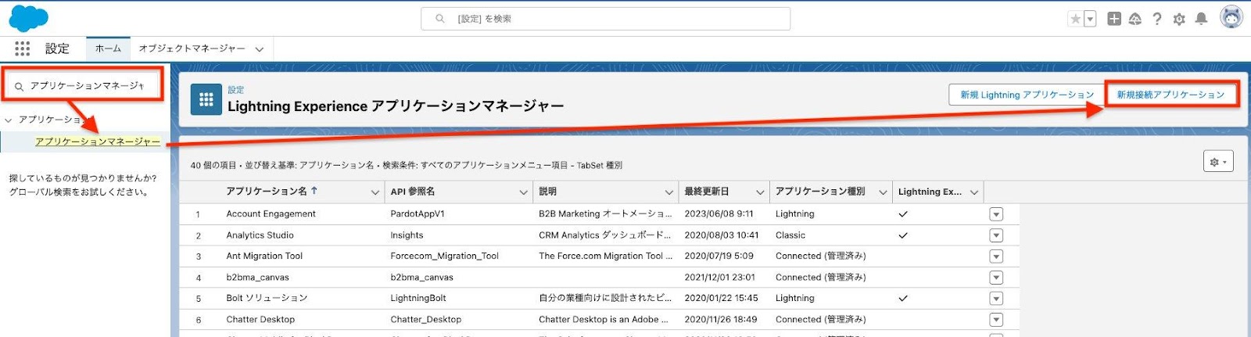Open 説明 column menu chevron
The height and width of the screenshot is (337, 1251).
669,192
